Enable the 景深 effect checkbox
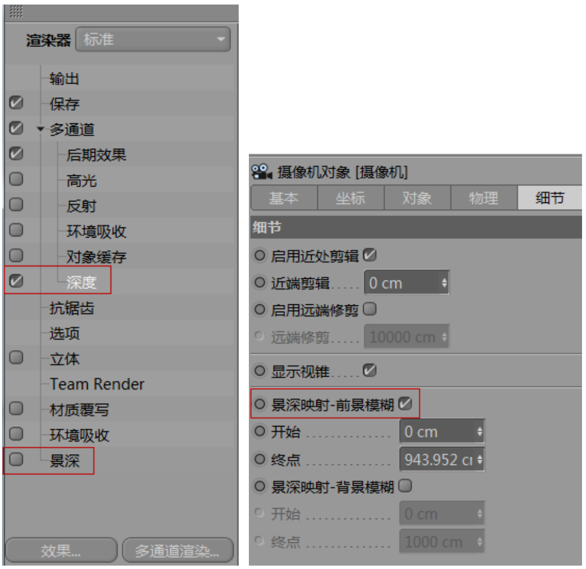The width and height of the screenshot is (586, 569). [16, 459]
